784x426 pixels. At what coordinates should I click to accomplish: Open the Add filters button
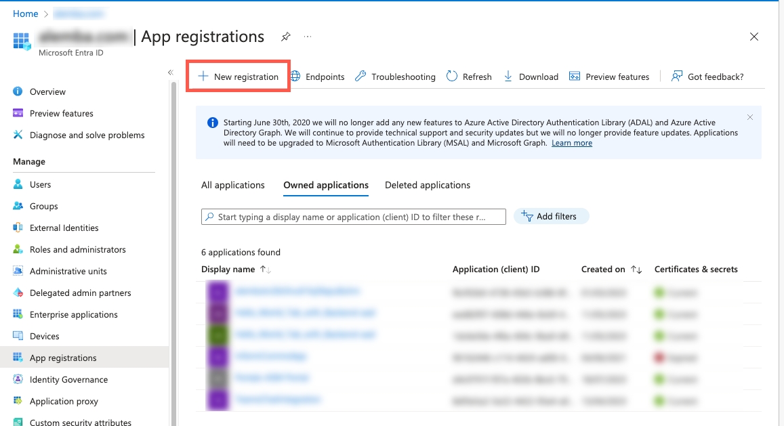coord(551,217)
